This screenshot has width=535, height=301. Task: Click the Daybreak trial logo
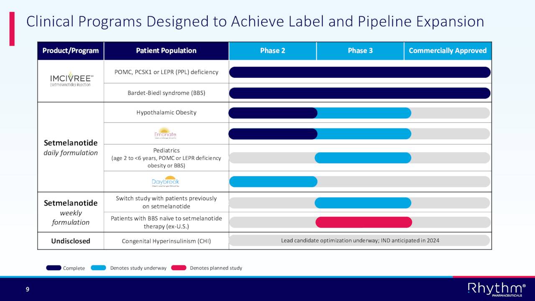click(x=166, y=181)
